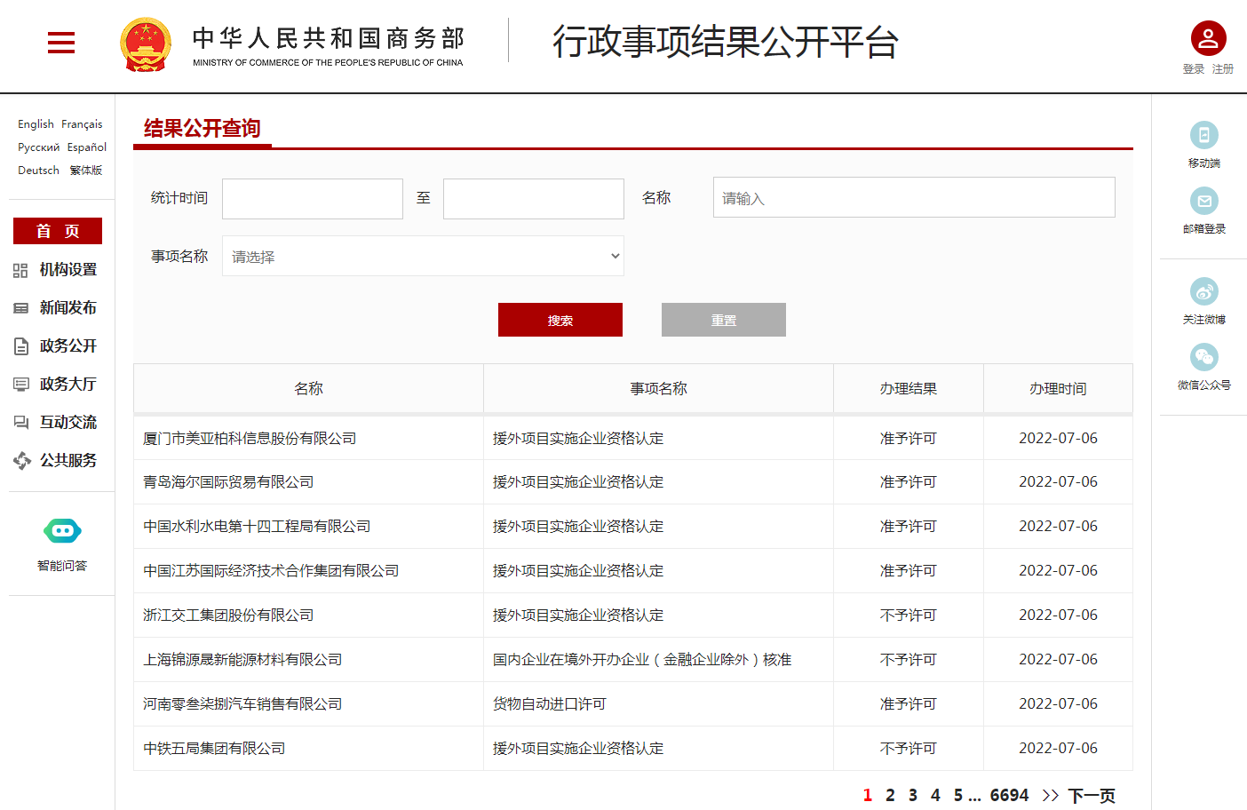Expand the 事项名称 dropdown
Image resolution: width=1247 pixels, height=810 pixels.
tap(423, 256)
